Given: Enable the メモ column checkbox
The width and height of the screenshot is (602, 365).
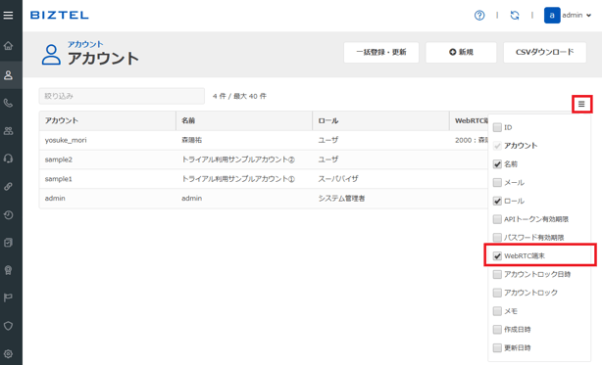Looking at the screenshot, I should [x=497, y=311].
